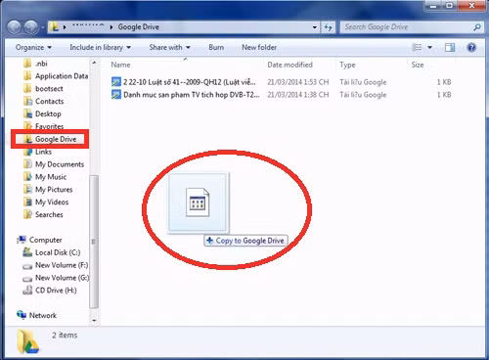Screen dimensions: 489x360
Task: Click the Contacts folder icon in sidebar
Action: pos(28,102)
